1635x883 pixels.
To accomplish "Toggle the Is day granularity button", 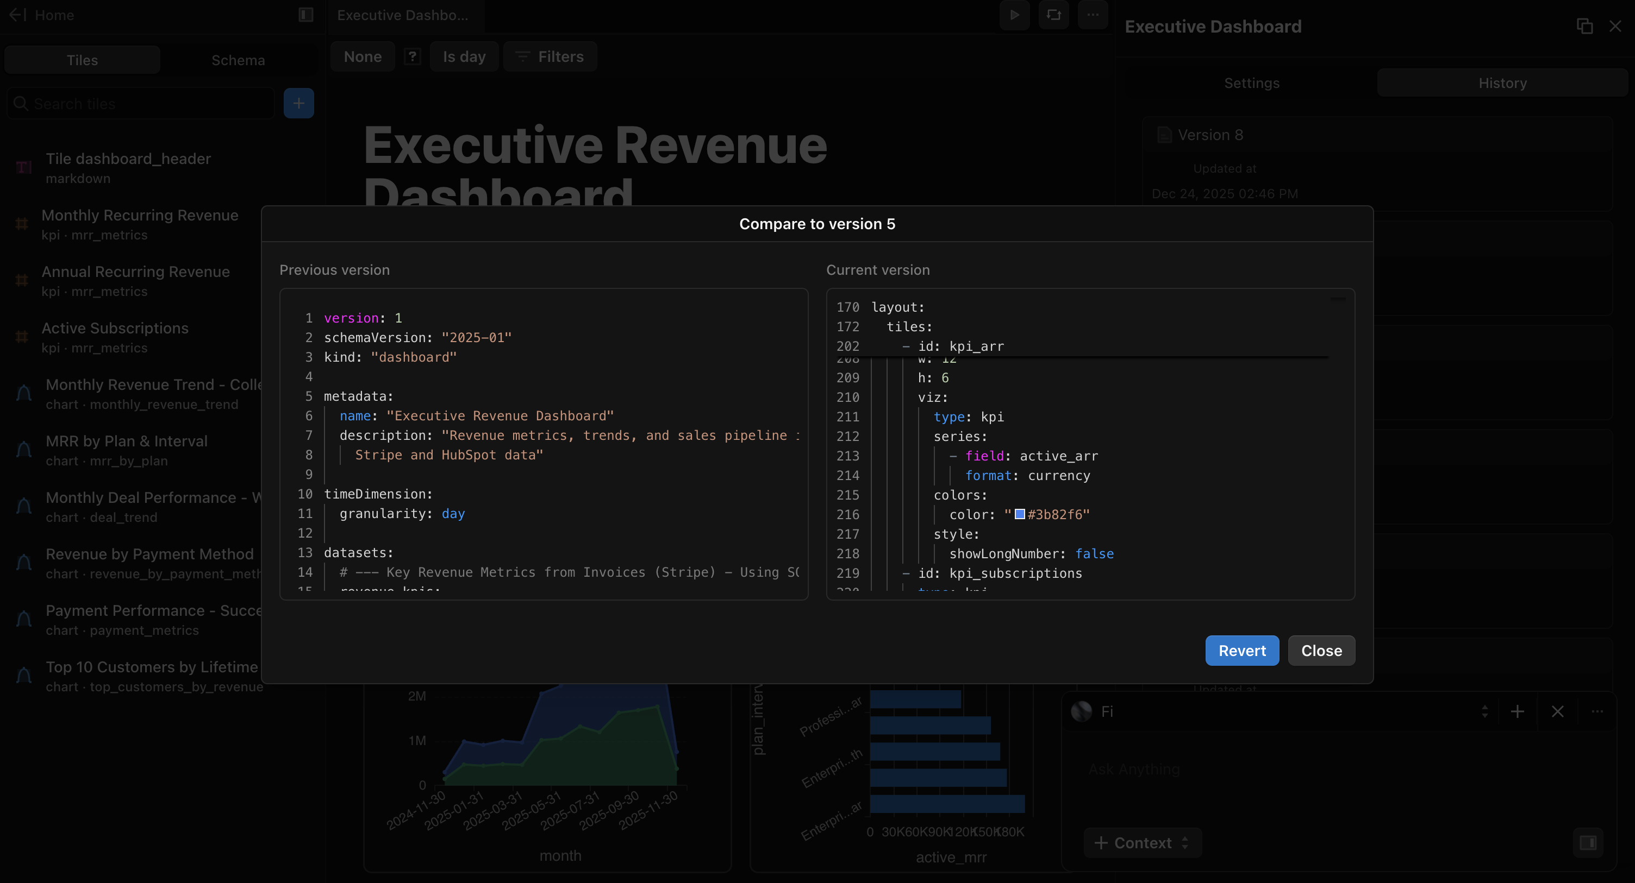I will pyautogui.click(x=464, y=56).
